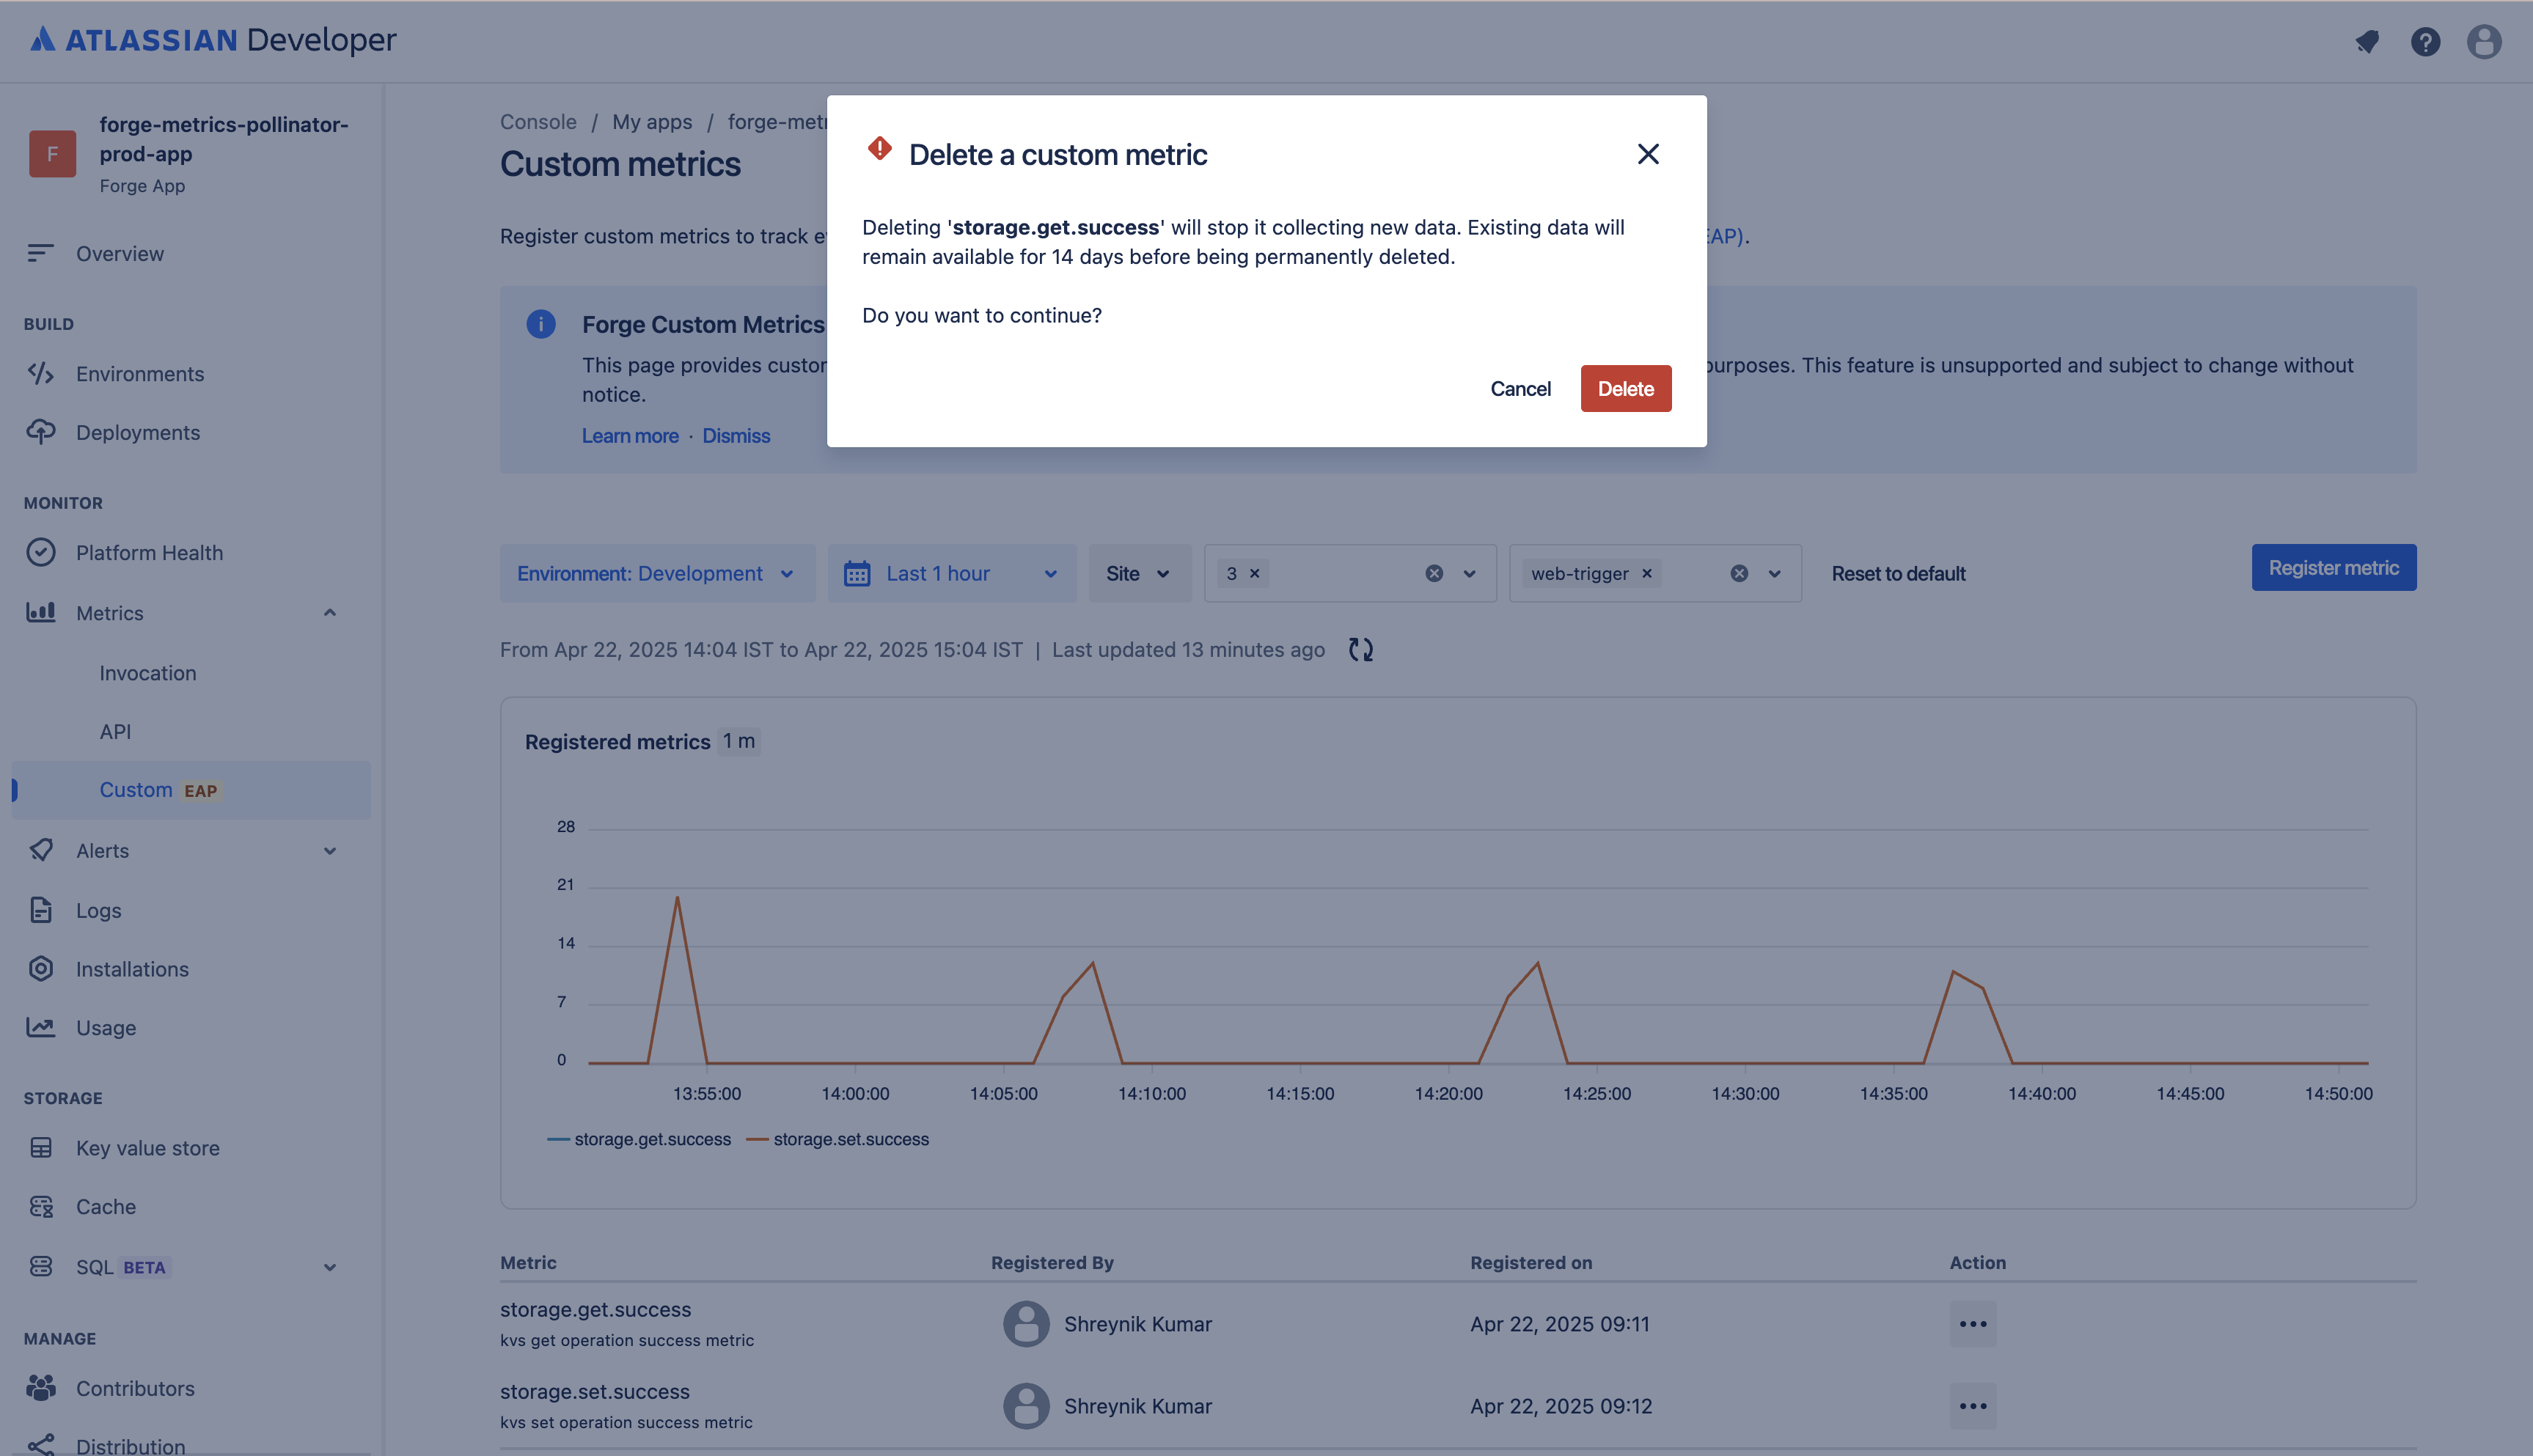Open Platform Health from the sidebar

[x=150, y=552]
